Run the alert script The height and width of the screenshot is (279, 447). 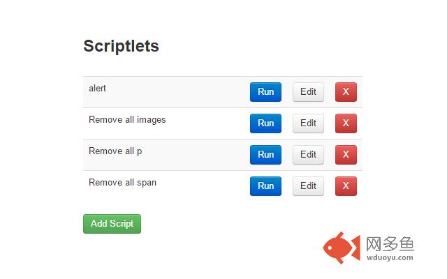click(x=265, y=92)
